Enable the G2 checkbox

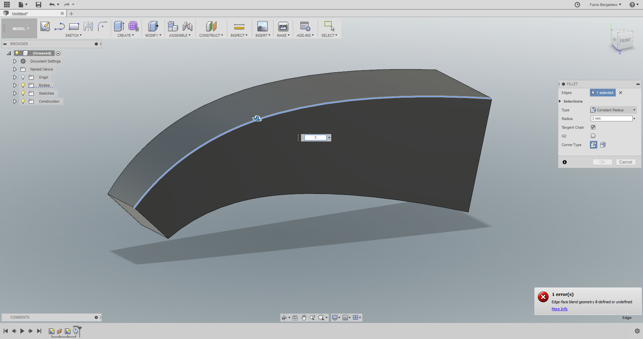point(593,136)
